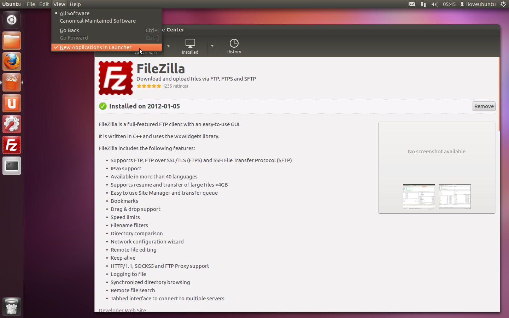Open the File menu
Image resolution: width=509 pixels, height=318 pixels.
pyautogui.click(x=31, y=4)
